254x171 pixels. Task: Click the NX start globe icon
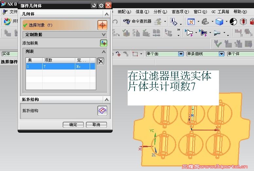(7, 22)
